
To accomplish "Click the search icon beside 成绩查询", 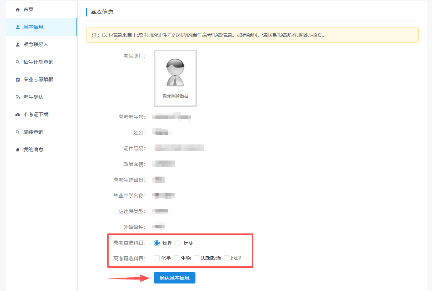I will (18, 132).
